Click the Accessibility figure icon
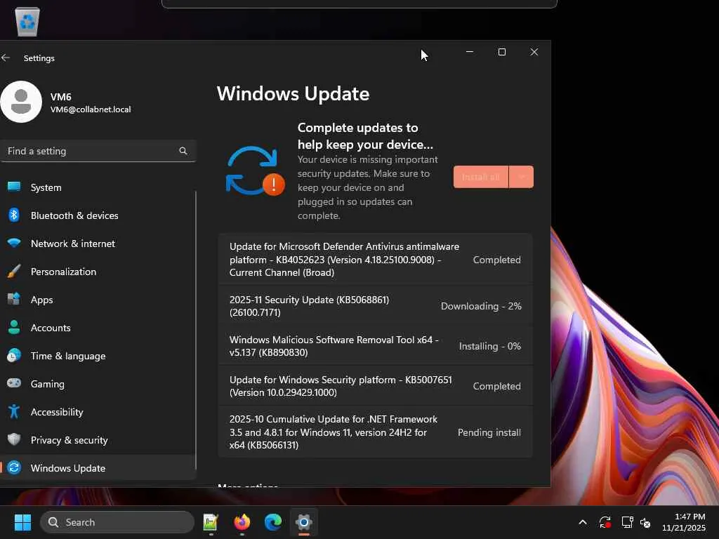 pyautogui.click(x=14, y=411)
